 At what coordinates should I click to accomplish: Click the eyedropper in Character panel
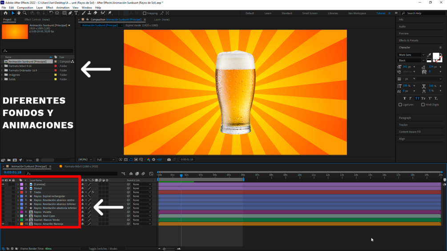point(429,55)
